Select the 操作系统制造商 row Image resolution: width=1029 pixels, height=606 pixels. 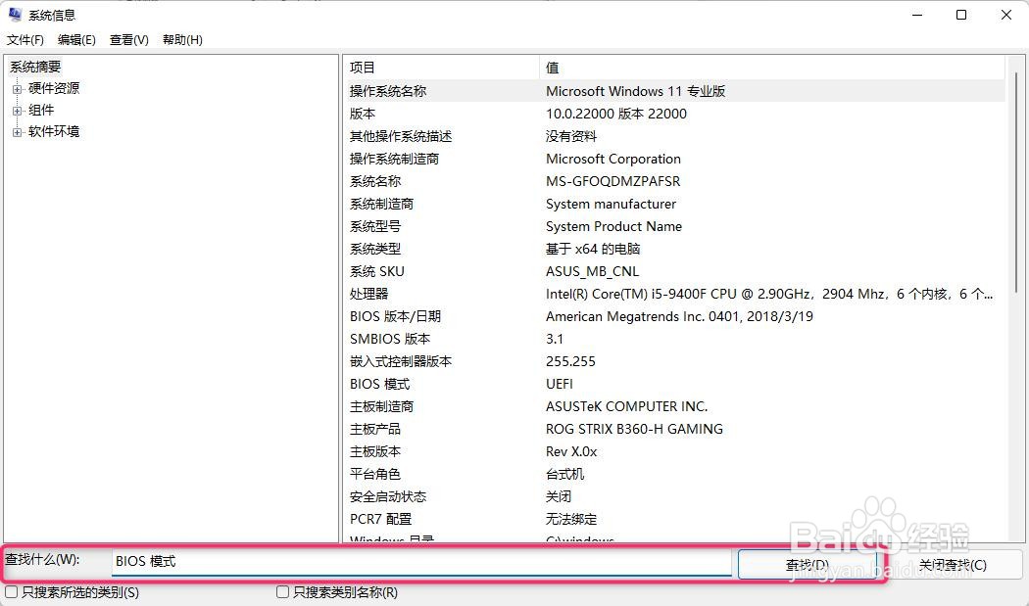point(674,159)
